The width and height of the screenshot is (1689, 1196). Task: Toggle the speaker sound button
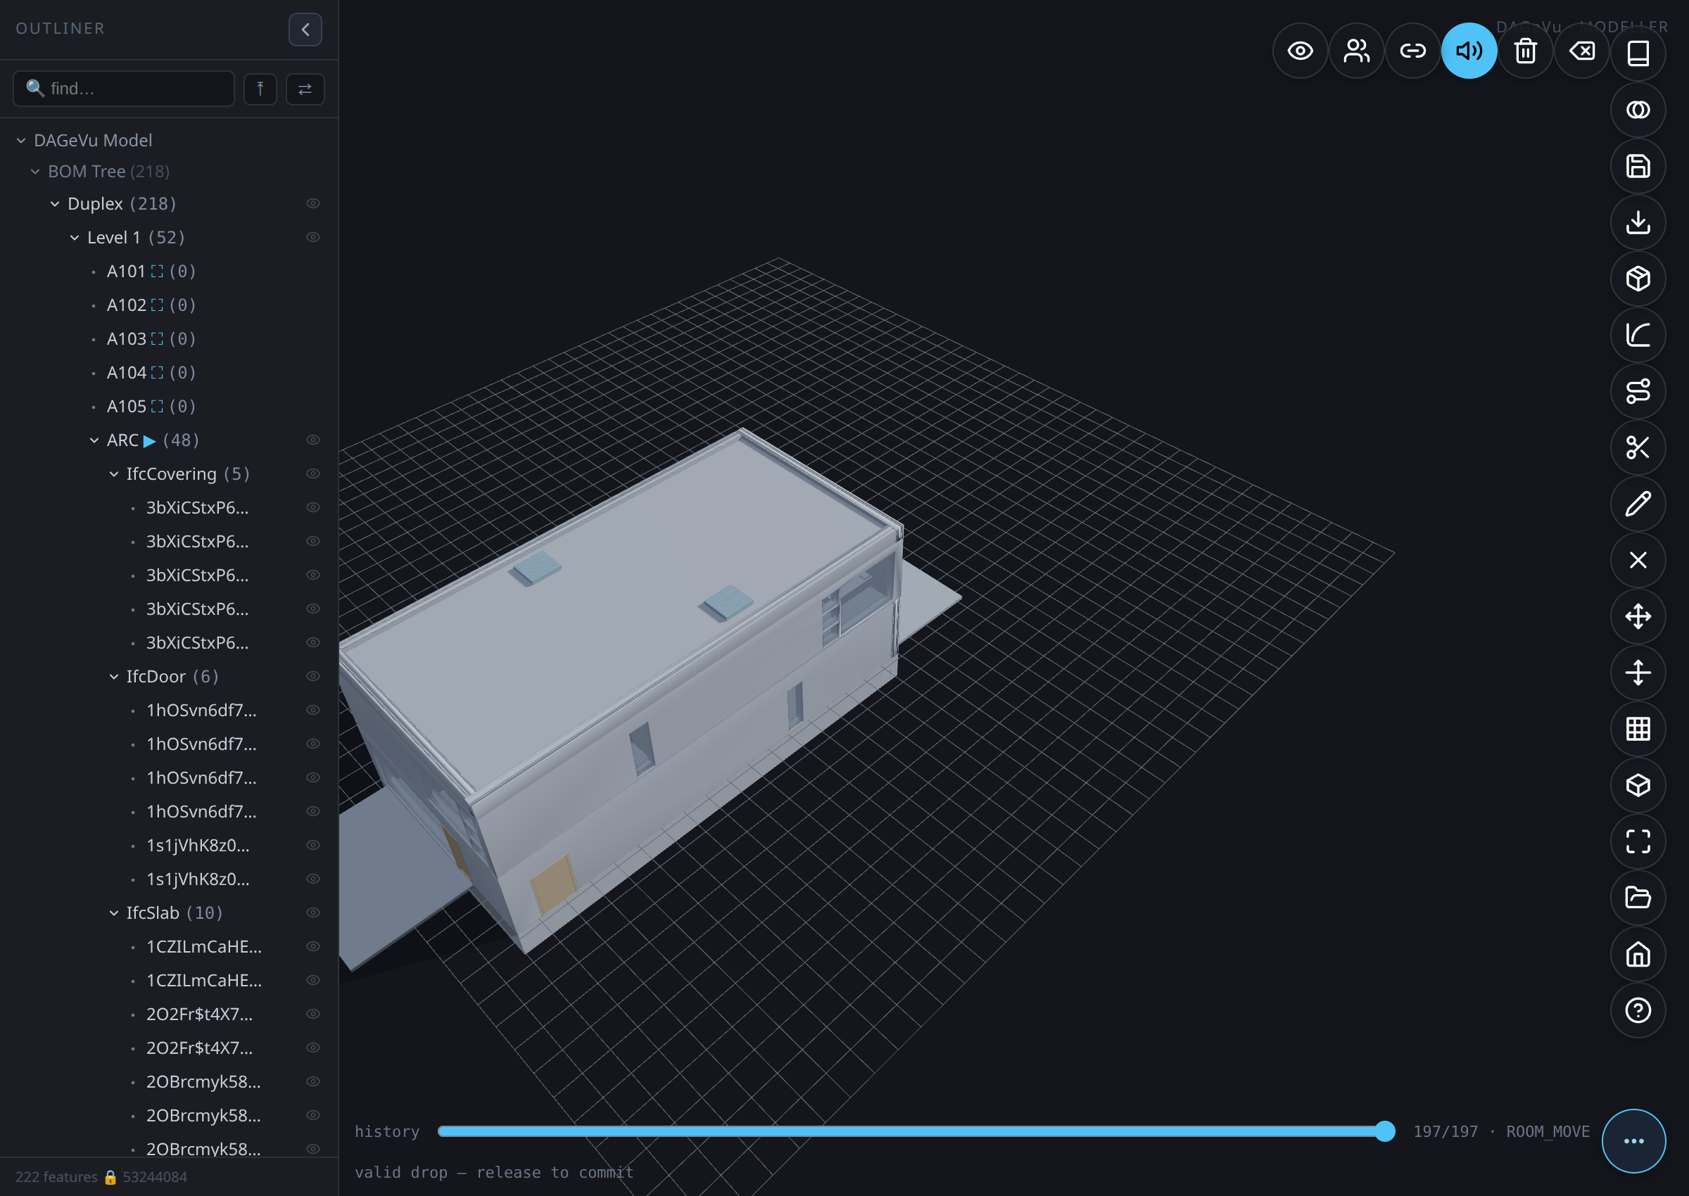(x=1469, y=51)
